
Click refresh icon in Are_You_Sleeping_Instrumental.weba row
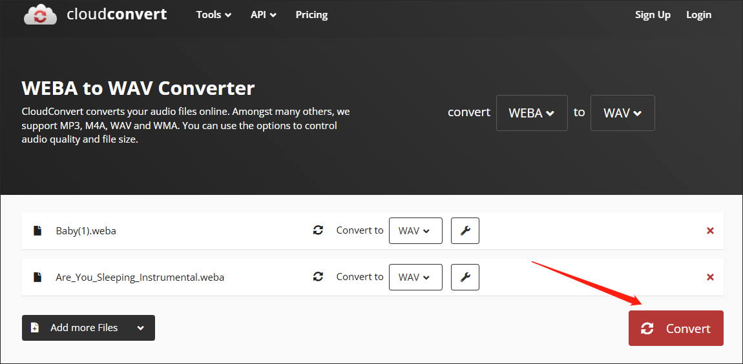318,277
